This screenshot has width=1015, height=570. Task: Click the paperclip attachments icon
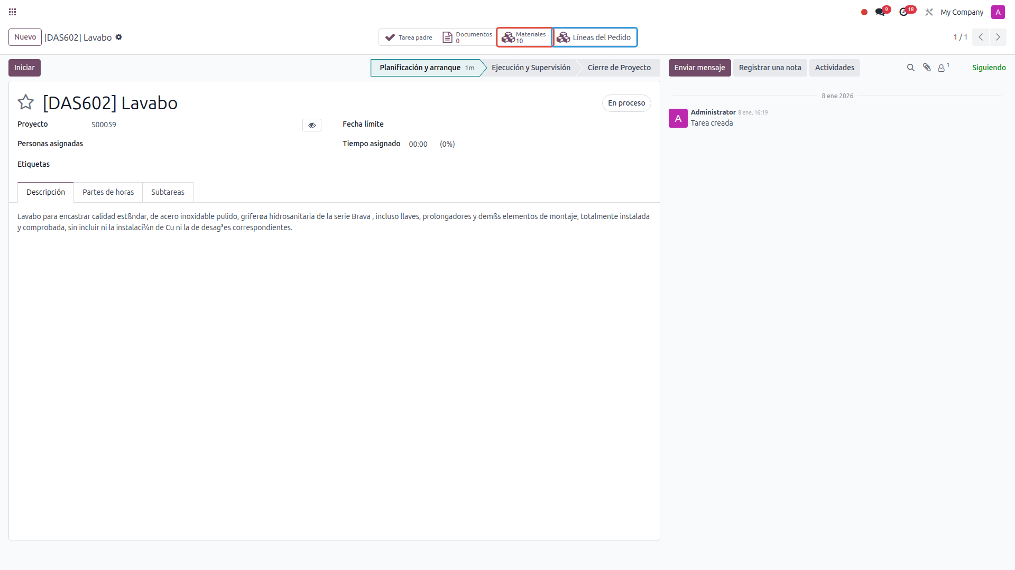point(927,68)
